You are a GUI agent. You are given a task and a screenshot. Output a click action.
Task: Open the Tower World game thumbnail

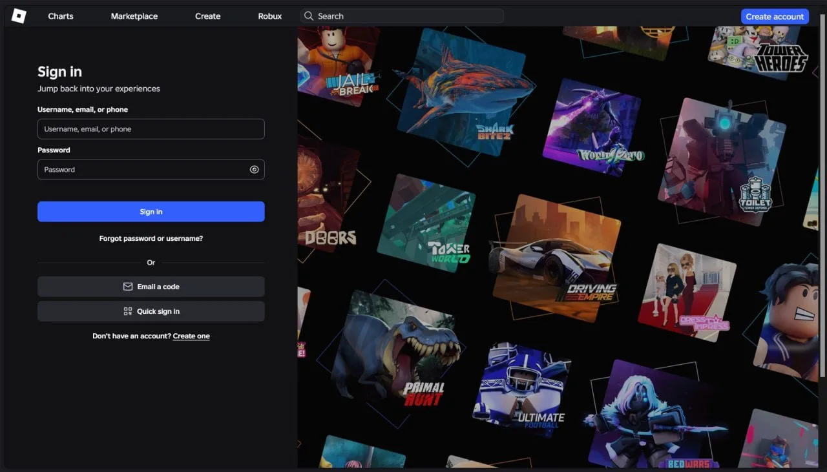pos(426,223)
